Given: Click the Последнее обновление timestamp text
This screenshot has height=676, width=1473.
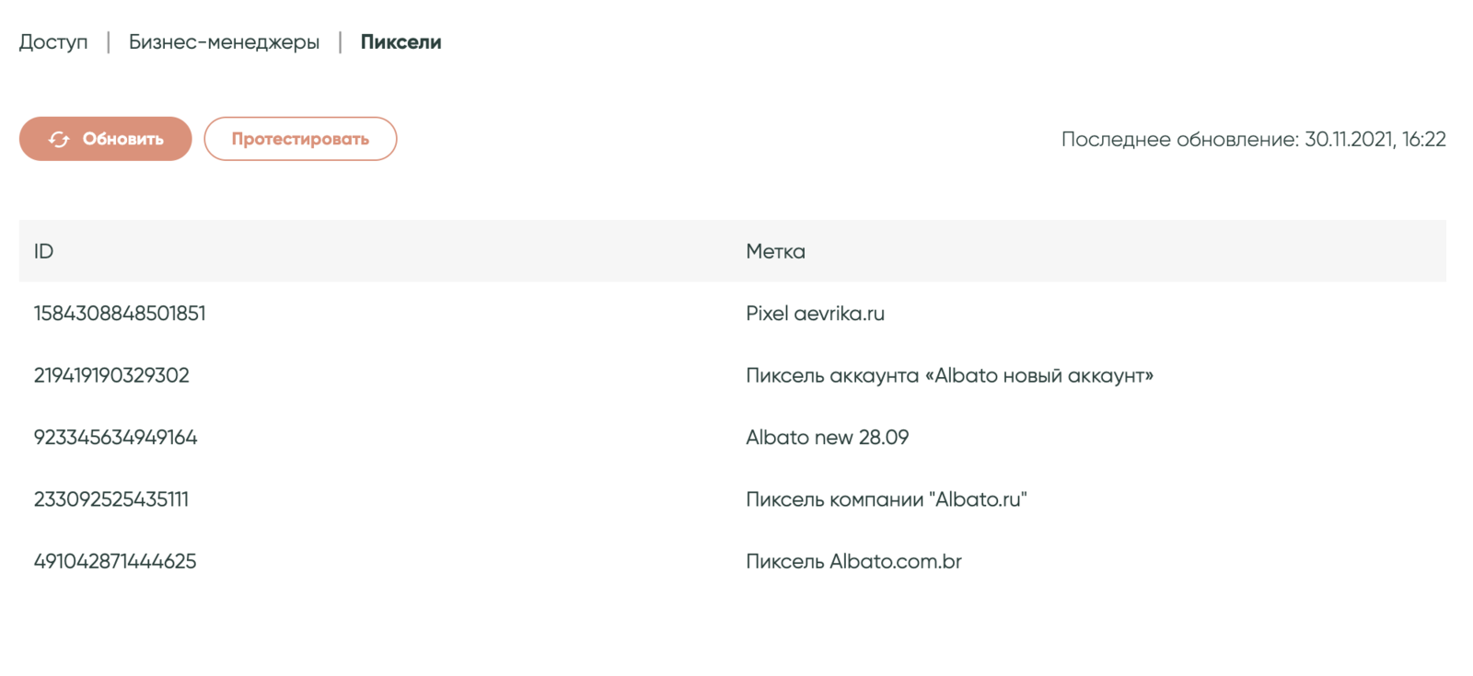Looking at the screenshot, I should tap(1253, 140).
